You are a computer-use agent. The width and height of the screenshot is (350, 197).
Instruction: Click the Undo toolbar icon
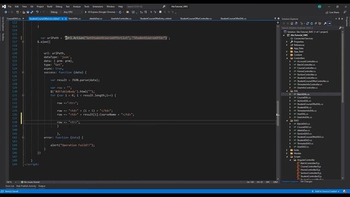coord(37,12)
